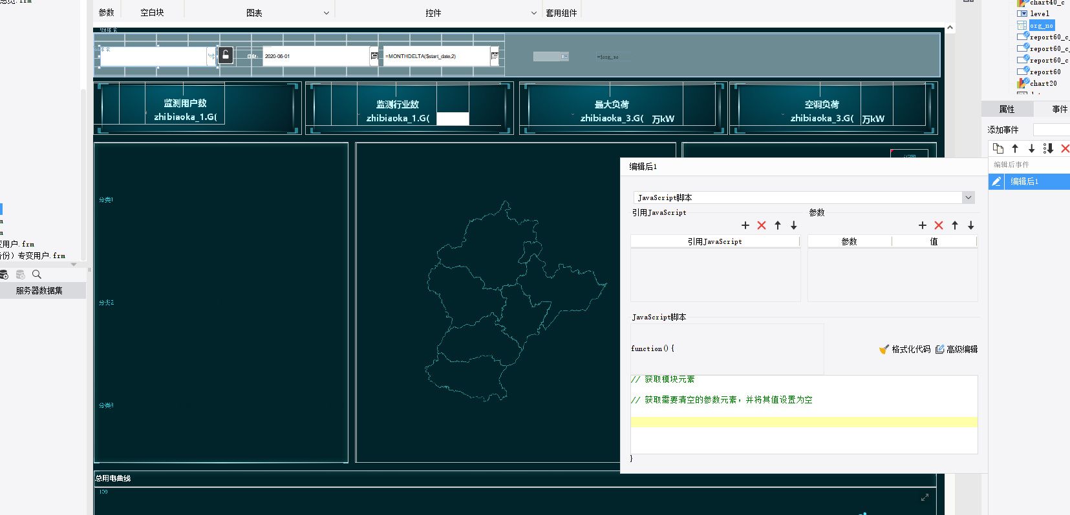
Task: Click the highlighted line in JavaScript editor
Action: click(x=804, y=421)
